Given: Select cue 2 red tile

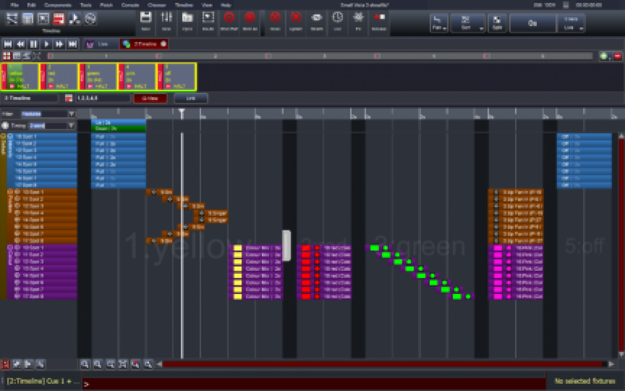Looking at the screenshot, I should point(59,77).
